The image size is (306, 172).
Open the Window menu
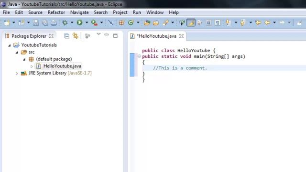click(x=155, y=12)
